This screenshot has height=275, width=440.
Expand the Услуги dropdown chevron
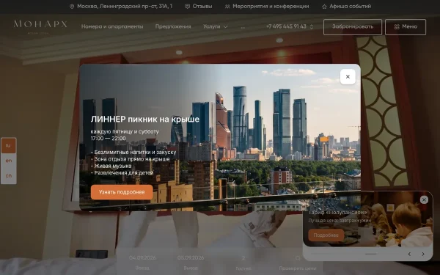coord(225,26)
